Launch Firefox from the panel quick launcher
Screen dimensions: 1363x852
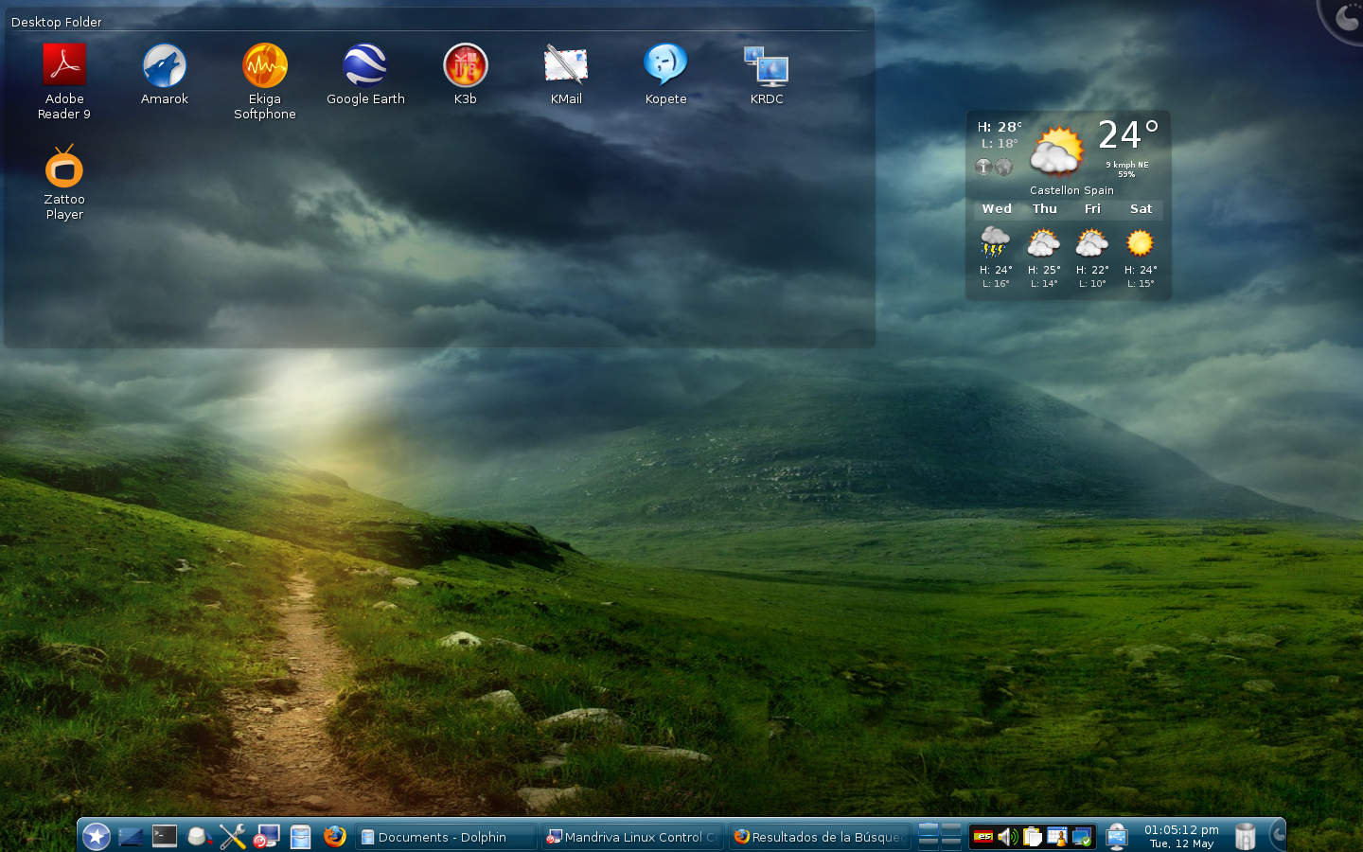(334, 837)
